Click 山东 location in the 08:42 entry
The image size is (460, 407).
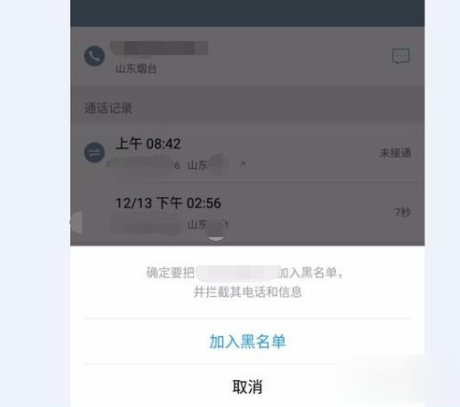(197, 165)
